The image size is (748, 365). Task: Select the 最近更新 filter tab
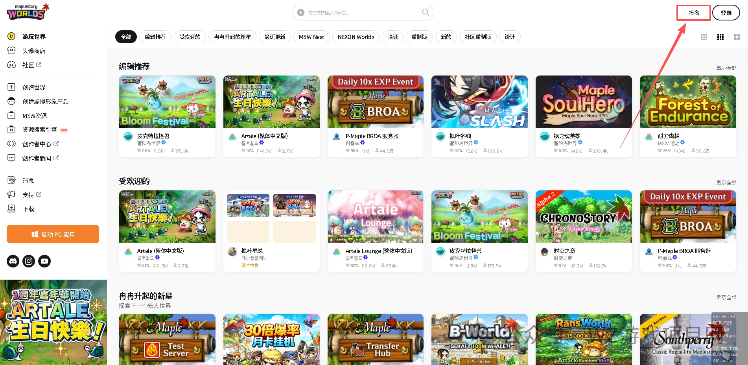[275, 37]
